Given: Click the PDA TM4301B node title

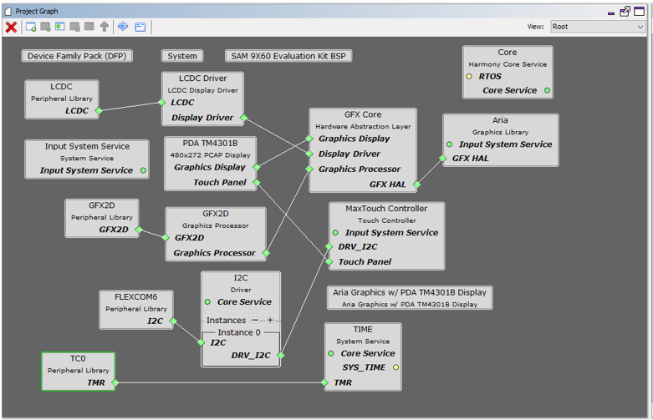Looking at the screenshot, I should 211,143.
